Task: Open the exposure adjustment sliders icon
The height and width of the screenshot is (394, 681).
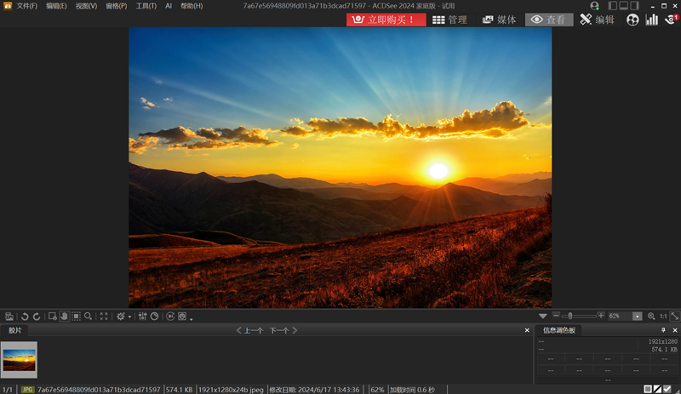Action: point(142,317)
